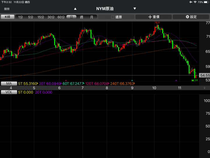Tap the 60T:67.2477 moving average value
Viewport: 210px width, 158px height.
click(x=73, y=84)
